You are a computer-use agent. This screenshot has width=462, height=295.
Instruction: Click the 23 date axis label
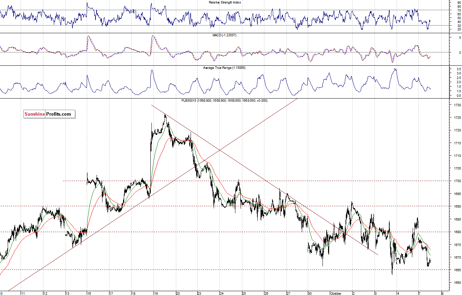199,293
